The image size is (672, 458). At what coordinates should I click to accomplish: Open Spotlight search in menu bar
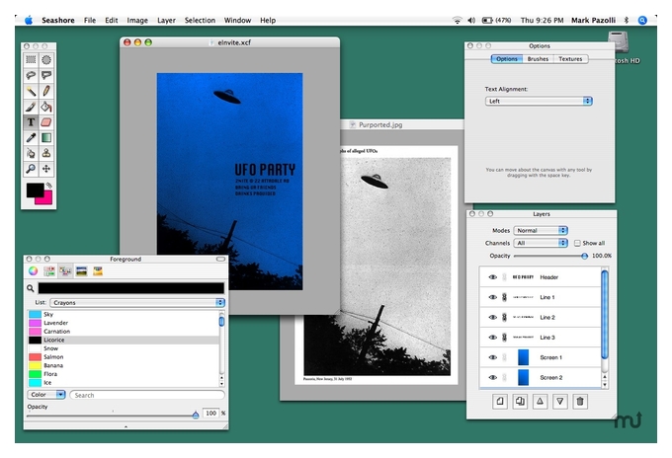point(642,20)
